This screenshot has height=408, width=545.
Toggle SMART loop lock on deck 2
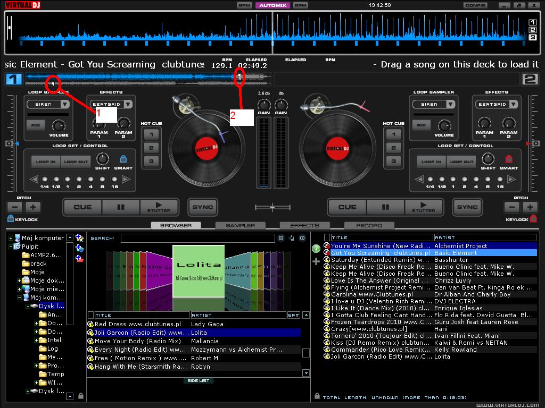point(509,159)
